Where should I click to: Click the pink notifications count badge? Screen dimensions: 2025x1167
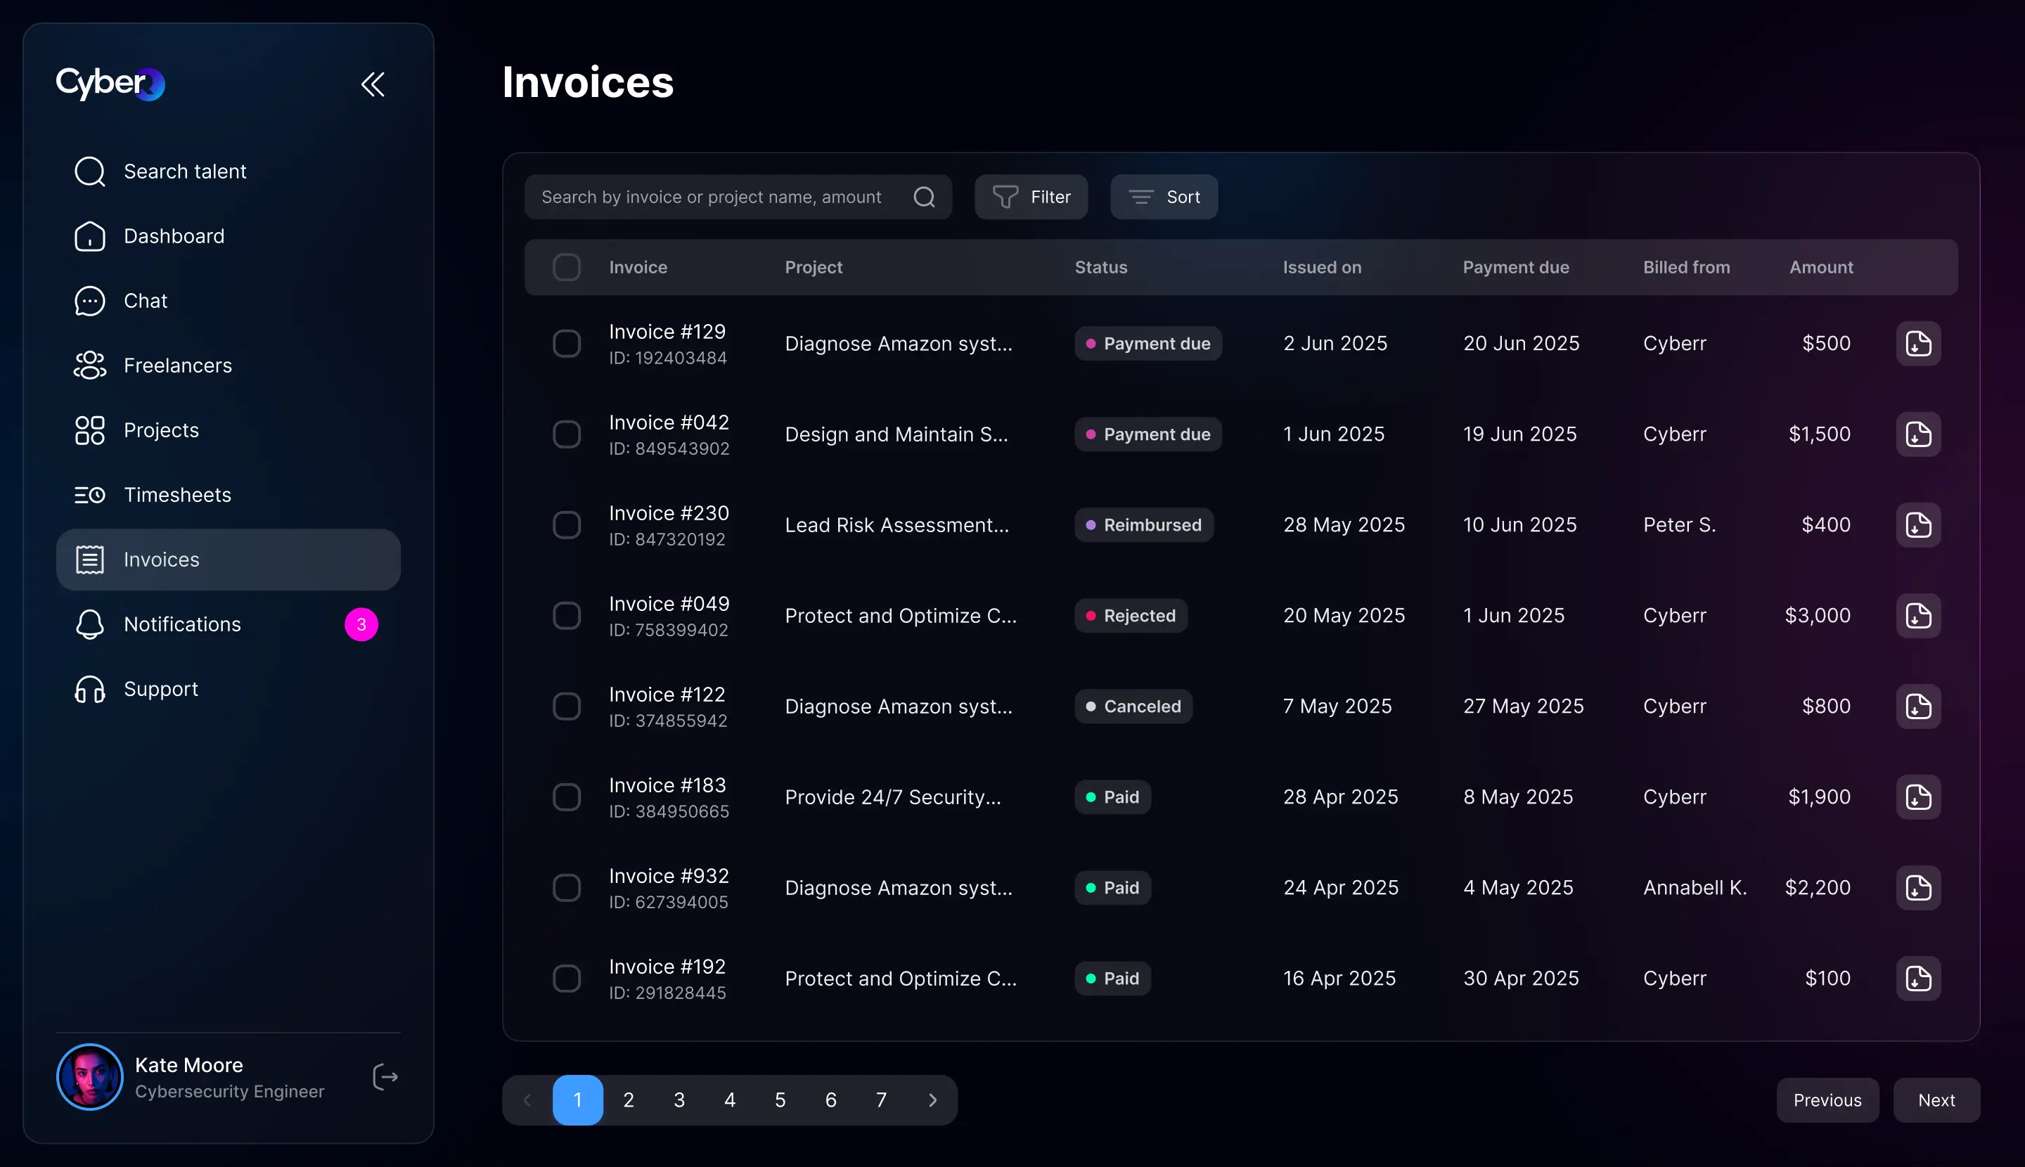361,624
